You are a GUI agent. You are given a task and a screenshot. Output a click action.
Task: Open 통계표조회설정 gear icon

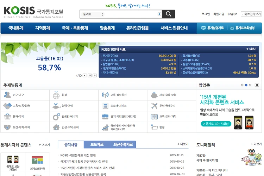tap(232, 28)
